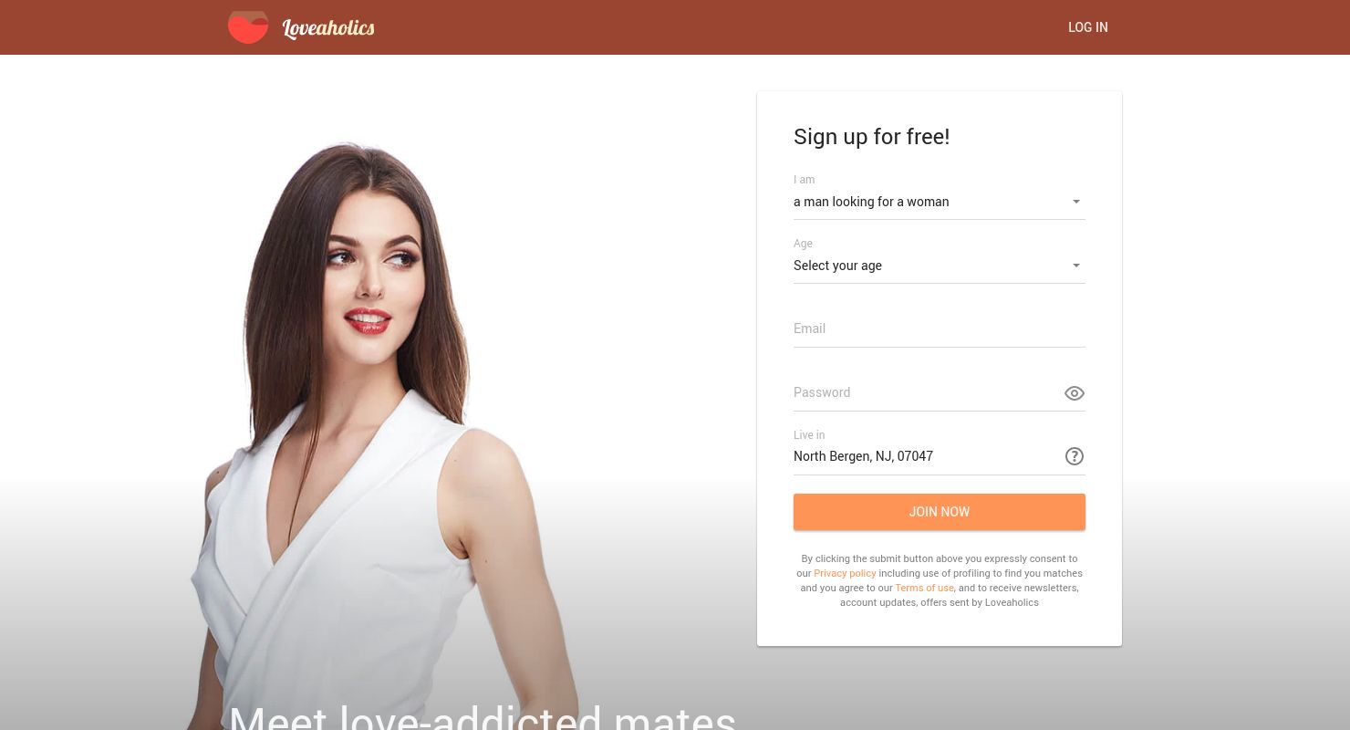Focus the Email input field
The height and width of the screenshot is (730, 1350).
pos(940,328)
